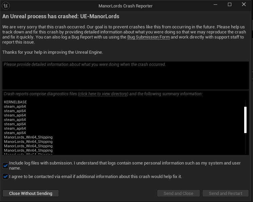Image resolution: width=253 pixels, height=202 pixels.
Task: Click the Unreal process has crashed heading
Action: [x=61, y=16]
